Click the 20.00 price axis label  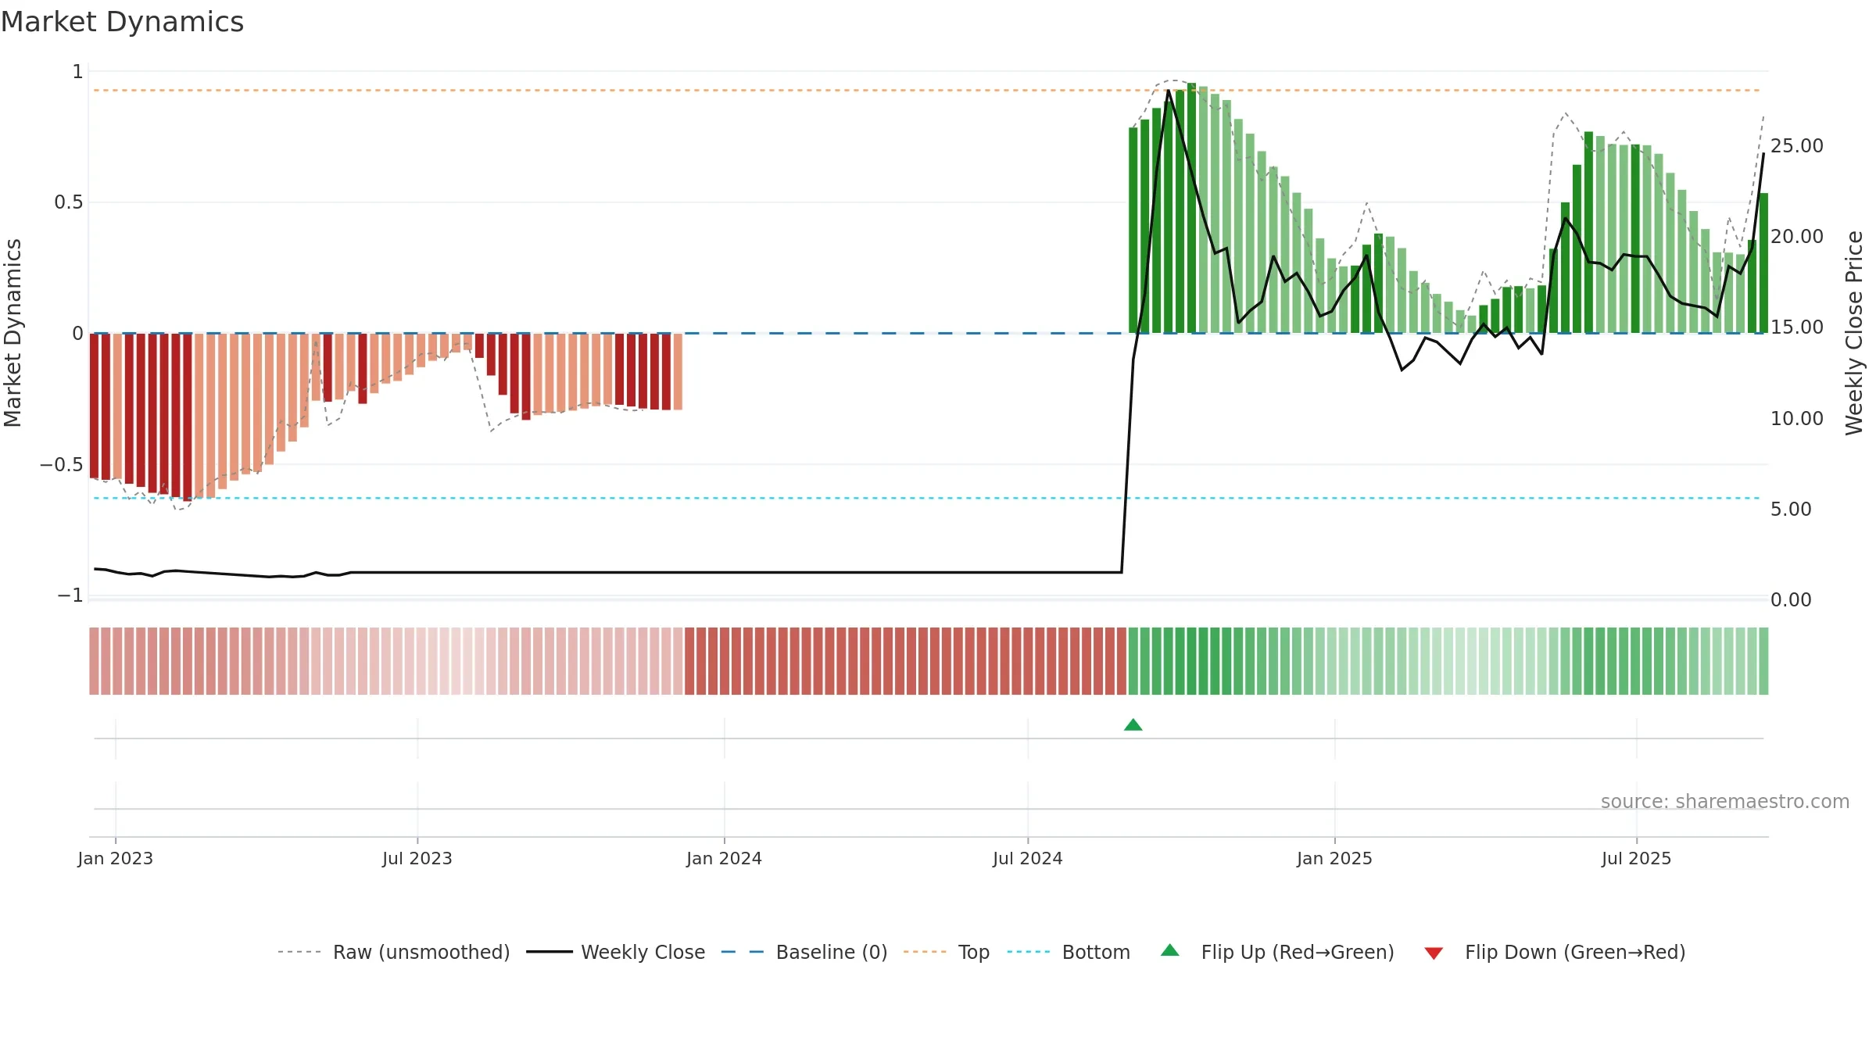coord(1797,237)
